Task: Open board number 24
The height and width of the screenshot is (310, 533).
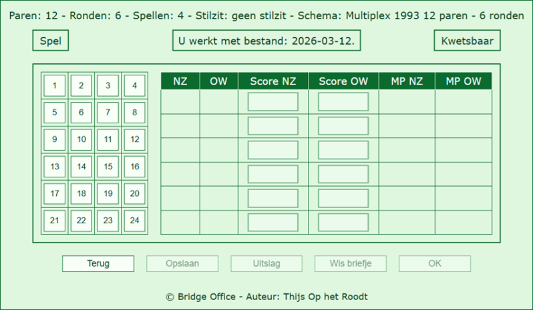Action: point(134,220)
